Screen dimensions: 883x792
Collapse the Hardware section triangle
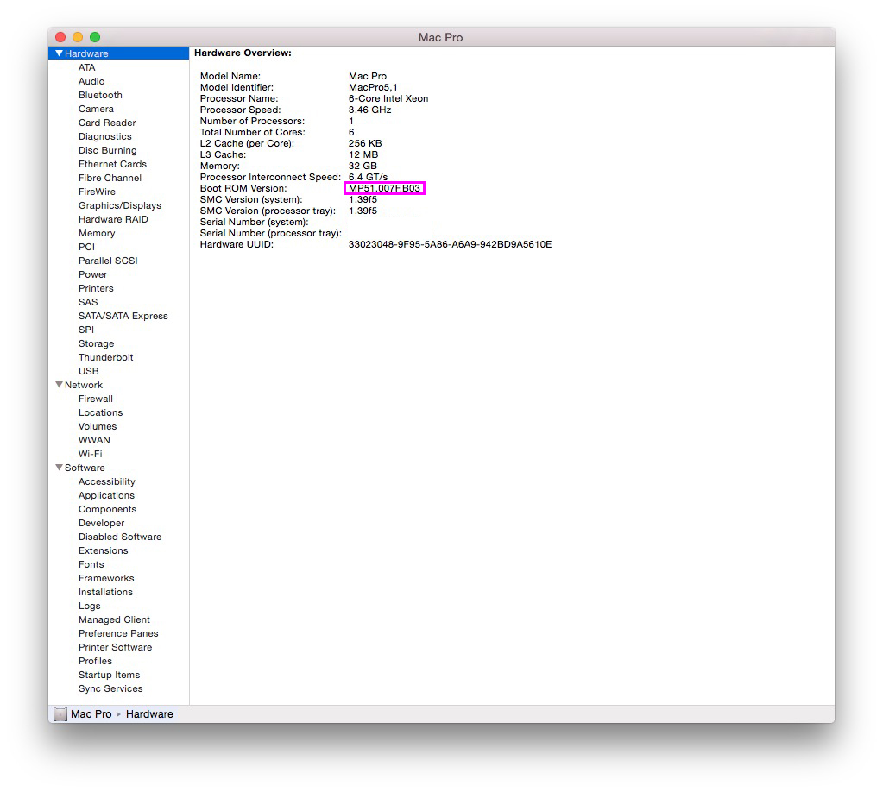[x=59, y=53]
